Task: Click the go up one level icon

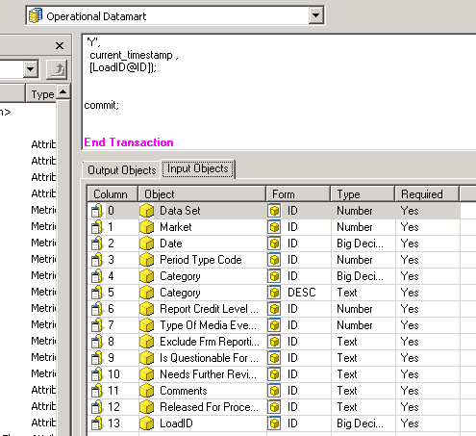Action: pyautogui.click(x=58, y=68)
